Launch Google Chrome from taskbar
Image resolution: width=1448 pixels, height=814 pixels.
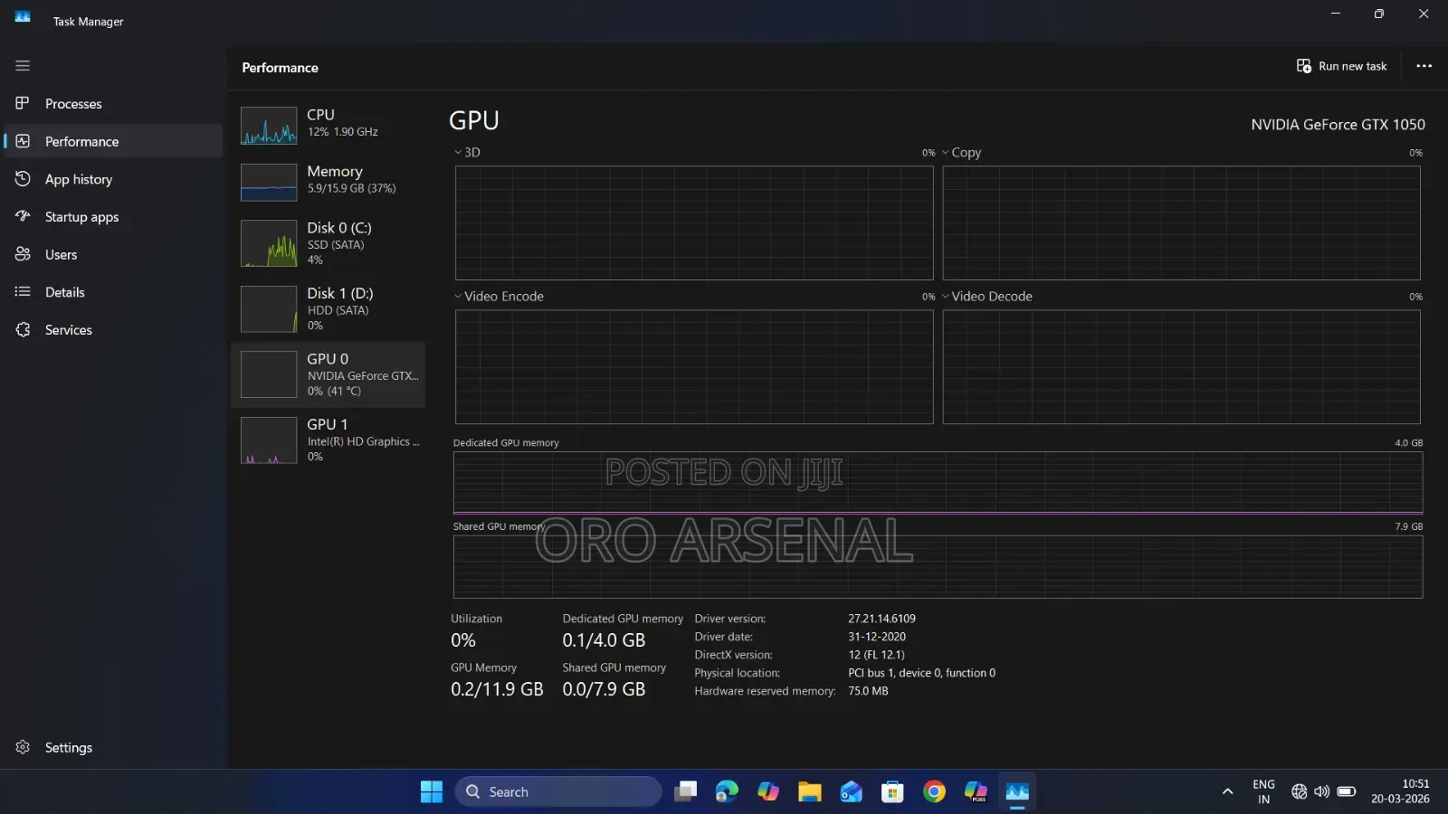pos(934,792)
